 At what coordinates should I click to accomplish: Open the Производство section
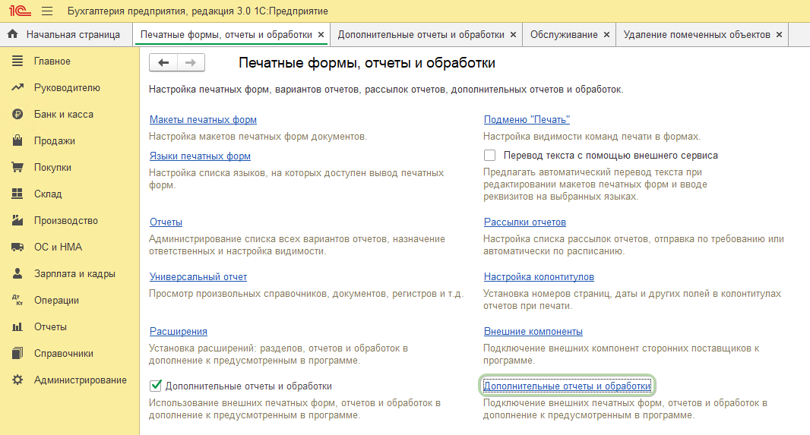[66, 220]
